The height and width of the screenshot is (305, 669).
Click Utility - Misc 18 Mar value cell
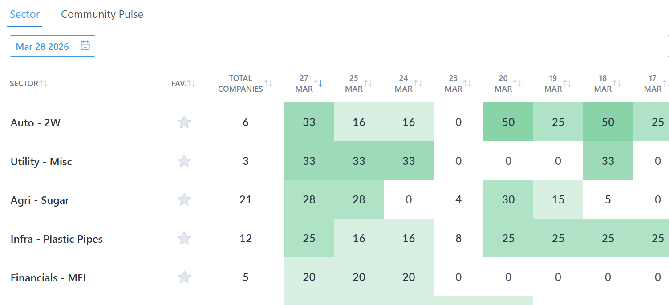pos(608,161)
